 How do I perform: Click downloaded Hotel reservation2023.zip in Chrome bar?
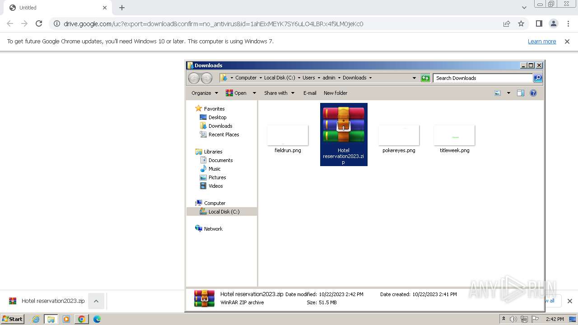pyautogui.click(x=47, y=301)
